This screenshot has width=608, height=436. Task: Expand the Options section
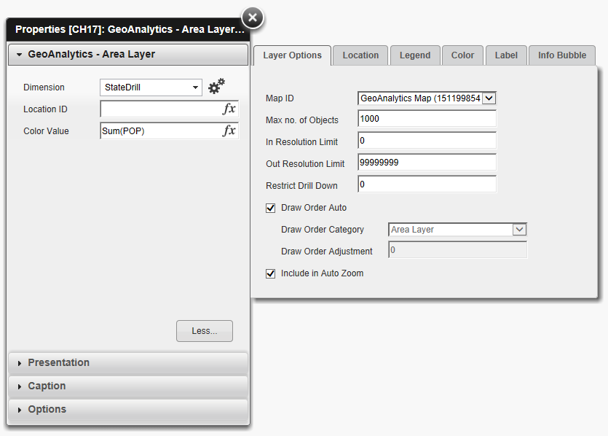[18, 409]
